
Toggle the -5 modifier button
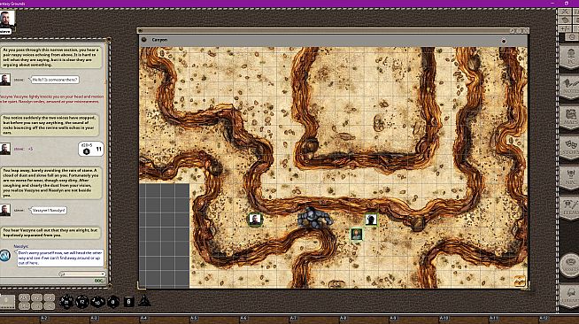tap(49, 306)
